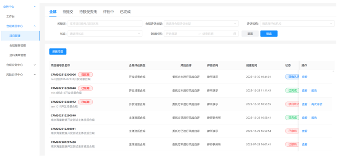Click the 重置 button

pos(250,34)
